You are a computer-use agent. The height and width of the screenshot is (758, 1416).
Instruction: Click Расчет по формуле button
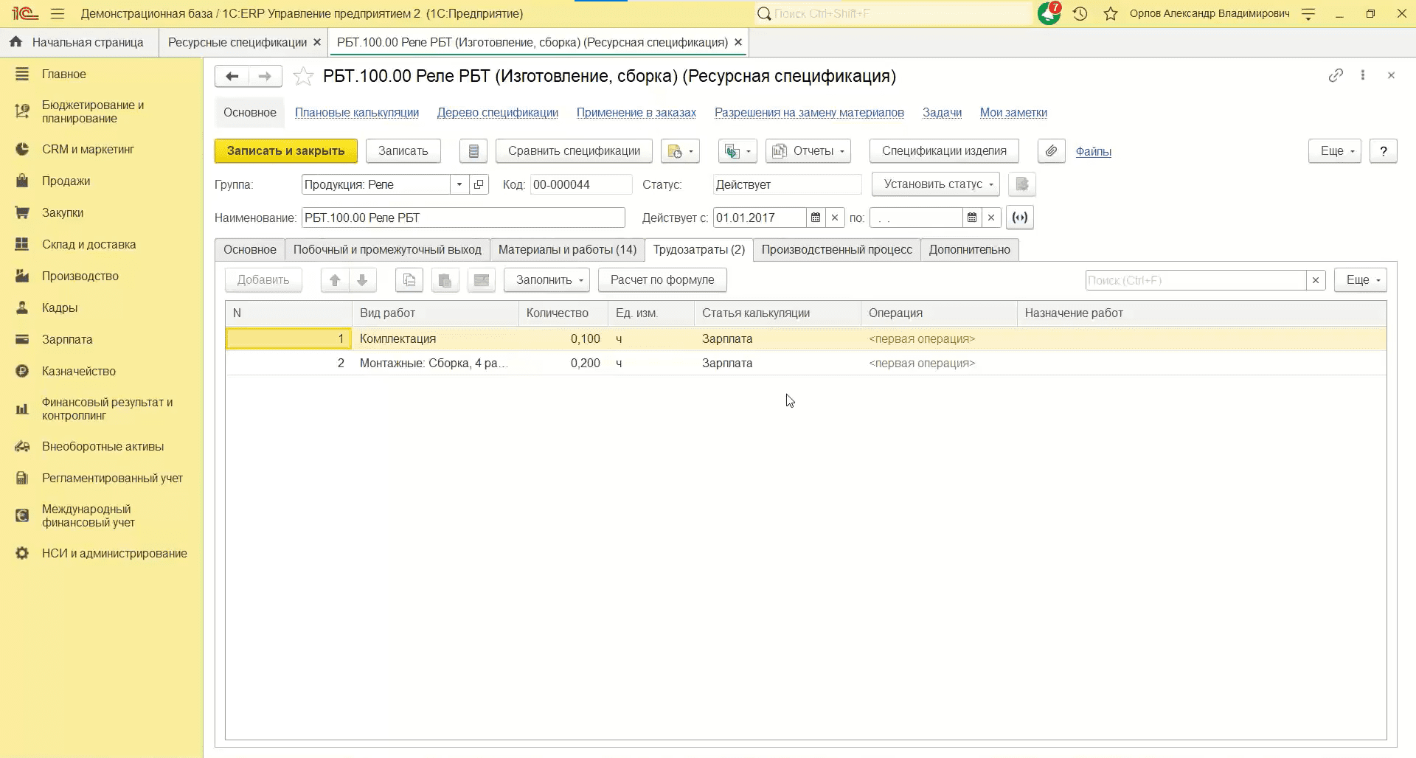click(x=662, y=280)
